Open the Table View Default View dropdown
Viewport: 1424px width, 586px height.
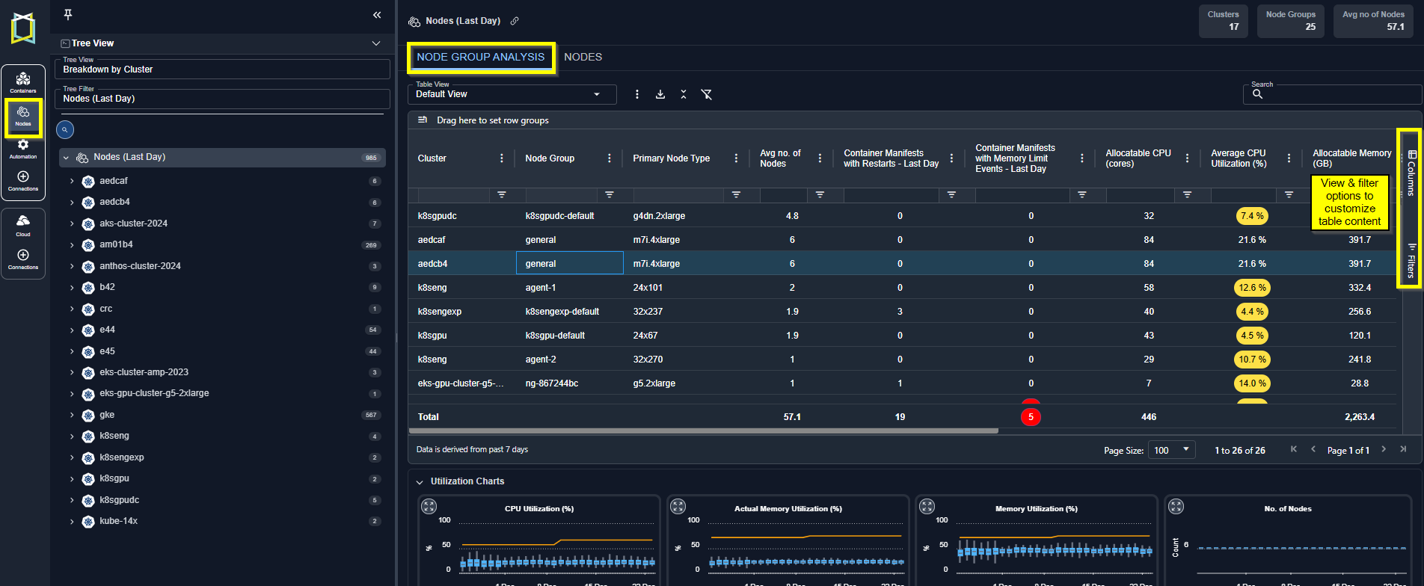click(512, 94)
